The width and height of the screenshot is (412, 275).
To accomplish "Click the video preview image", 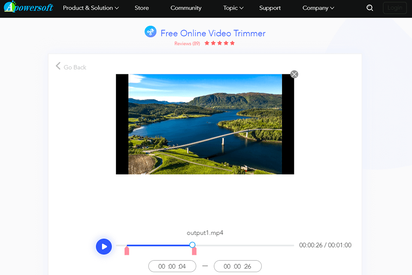I will click(205, 124).
